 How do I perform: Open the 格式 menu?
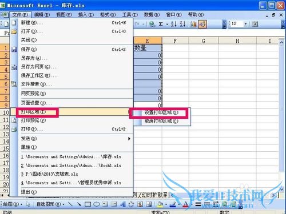pos(108,15)
